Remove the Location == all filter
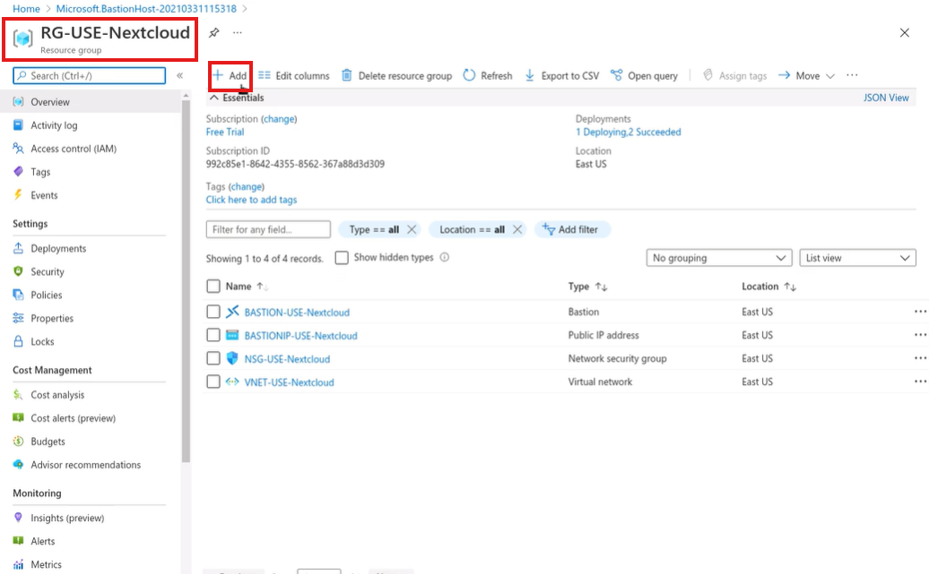929x574 pixels. 517,229
